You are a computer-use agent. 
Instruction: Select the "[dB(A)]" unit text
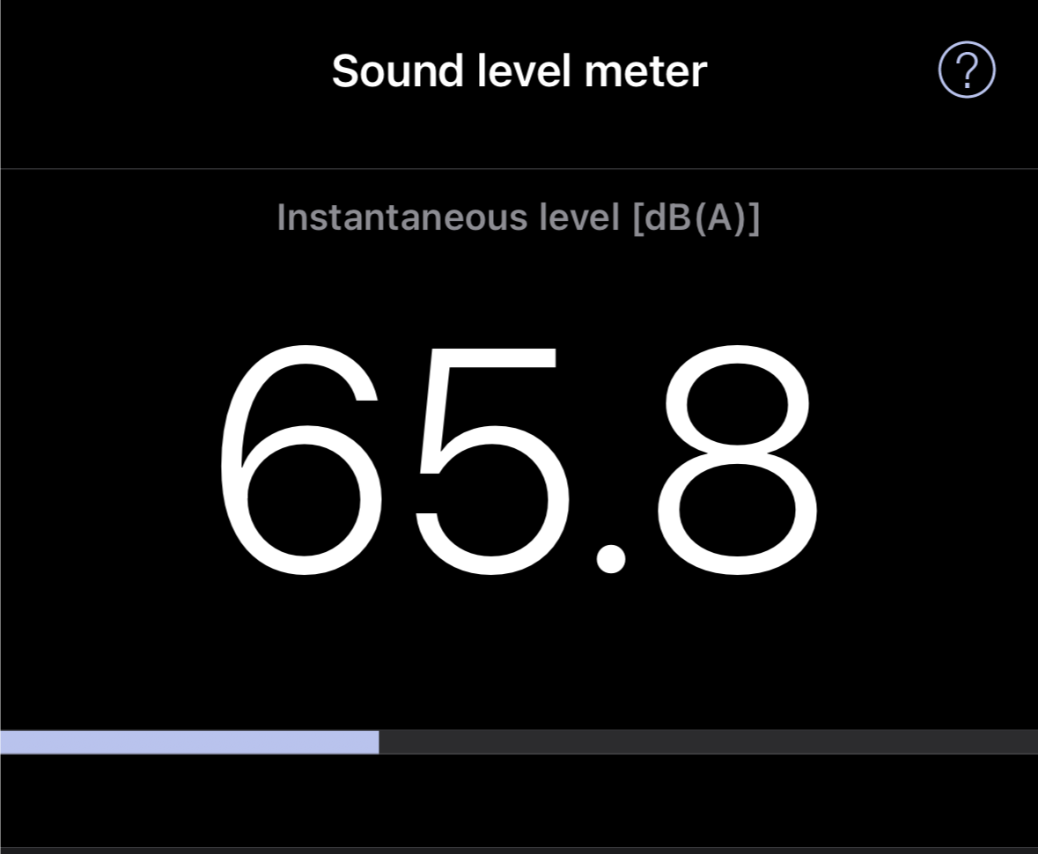696,217
